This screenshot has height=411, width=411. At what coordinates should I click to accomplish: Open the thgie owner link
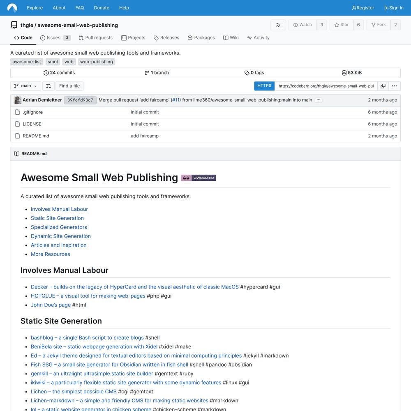tap(27, 25)
